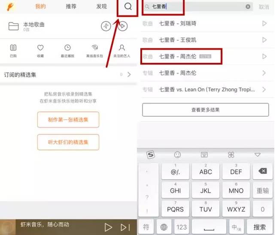Image resolution: width=276 pixels, height=235 pixels.
Task: Tap 查看更多结果 button
Action: (x=206, y=110)
